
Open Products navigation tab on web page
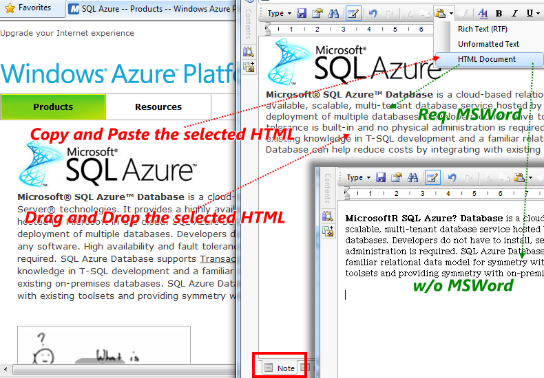[53, 107]
